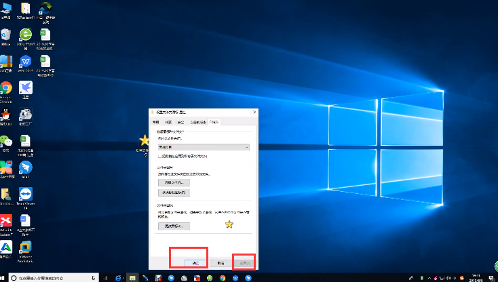The image size is (498, 282).
Task: Select the Recycle Bin icon
Action: [6, 34]
